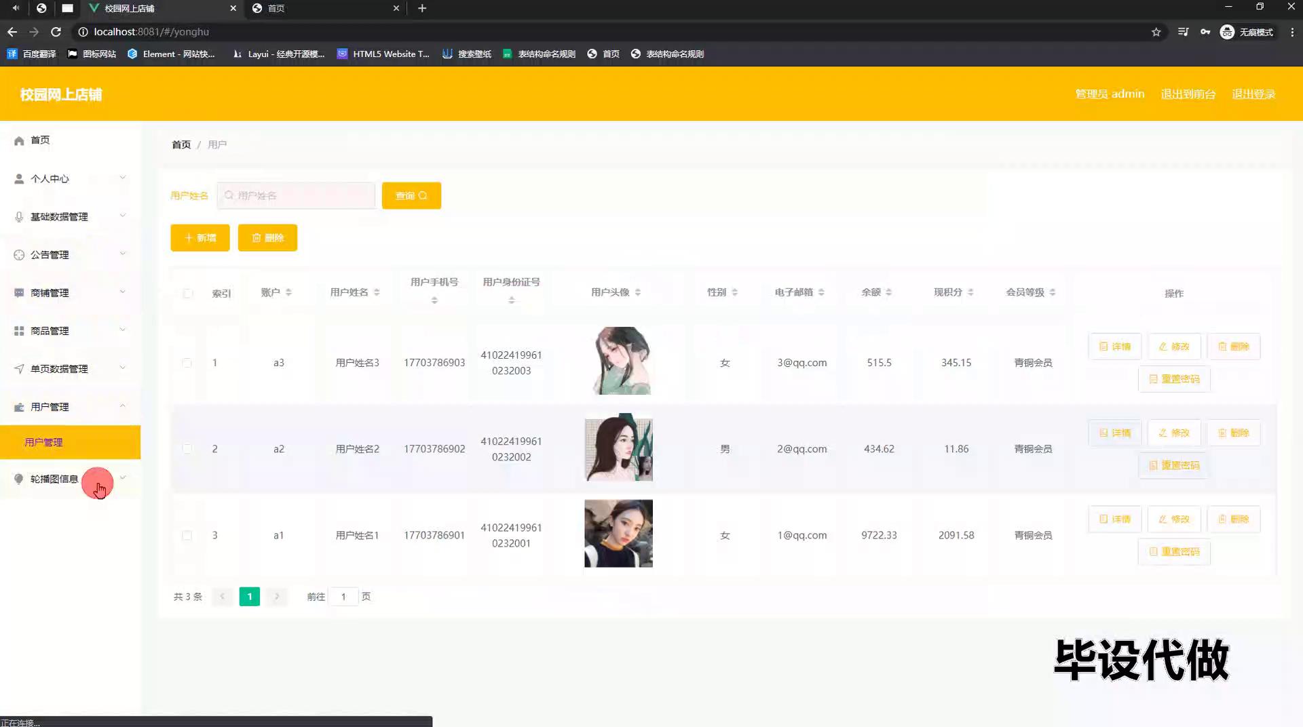Sort the table by 余额 column arrows
The height and width of the screenshot is (727, 1303).
[888, 292]
